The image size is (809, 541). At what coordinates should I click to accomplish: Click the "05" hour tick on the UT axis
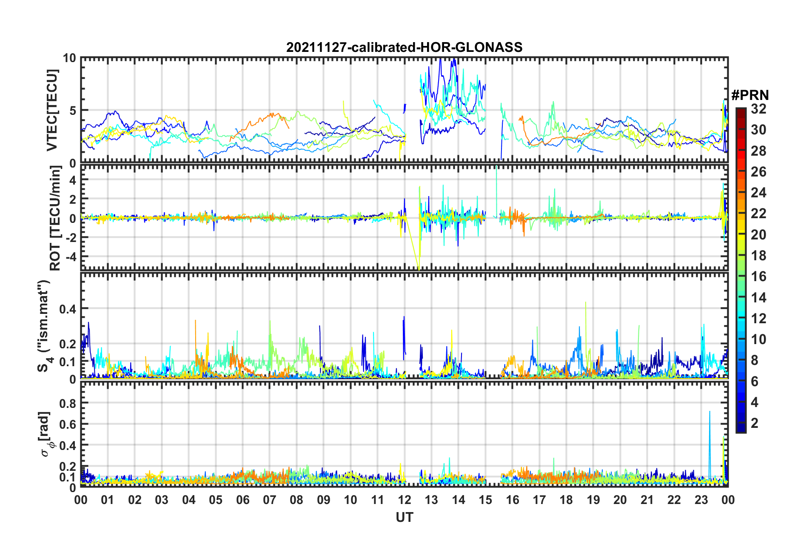coord(216,500)
